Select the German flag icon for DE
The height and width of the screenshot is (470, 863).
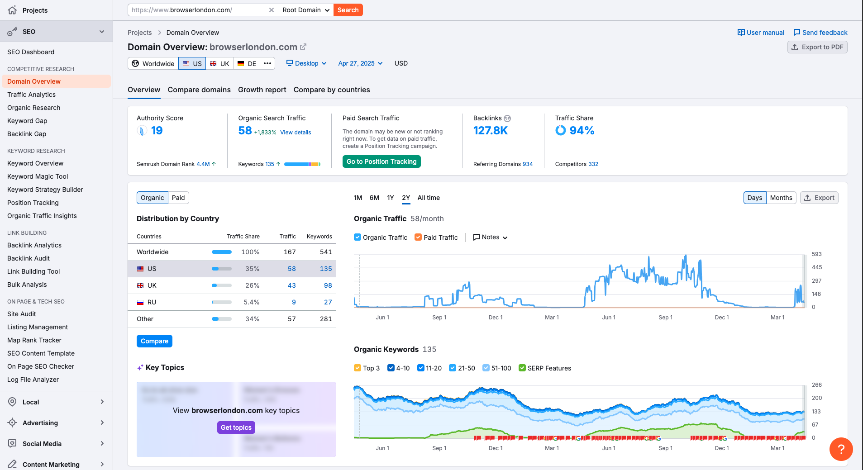(x=241, y=63)
